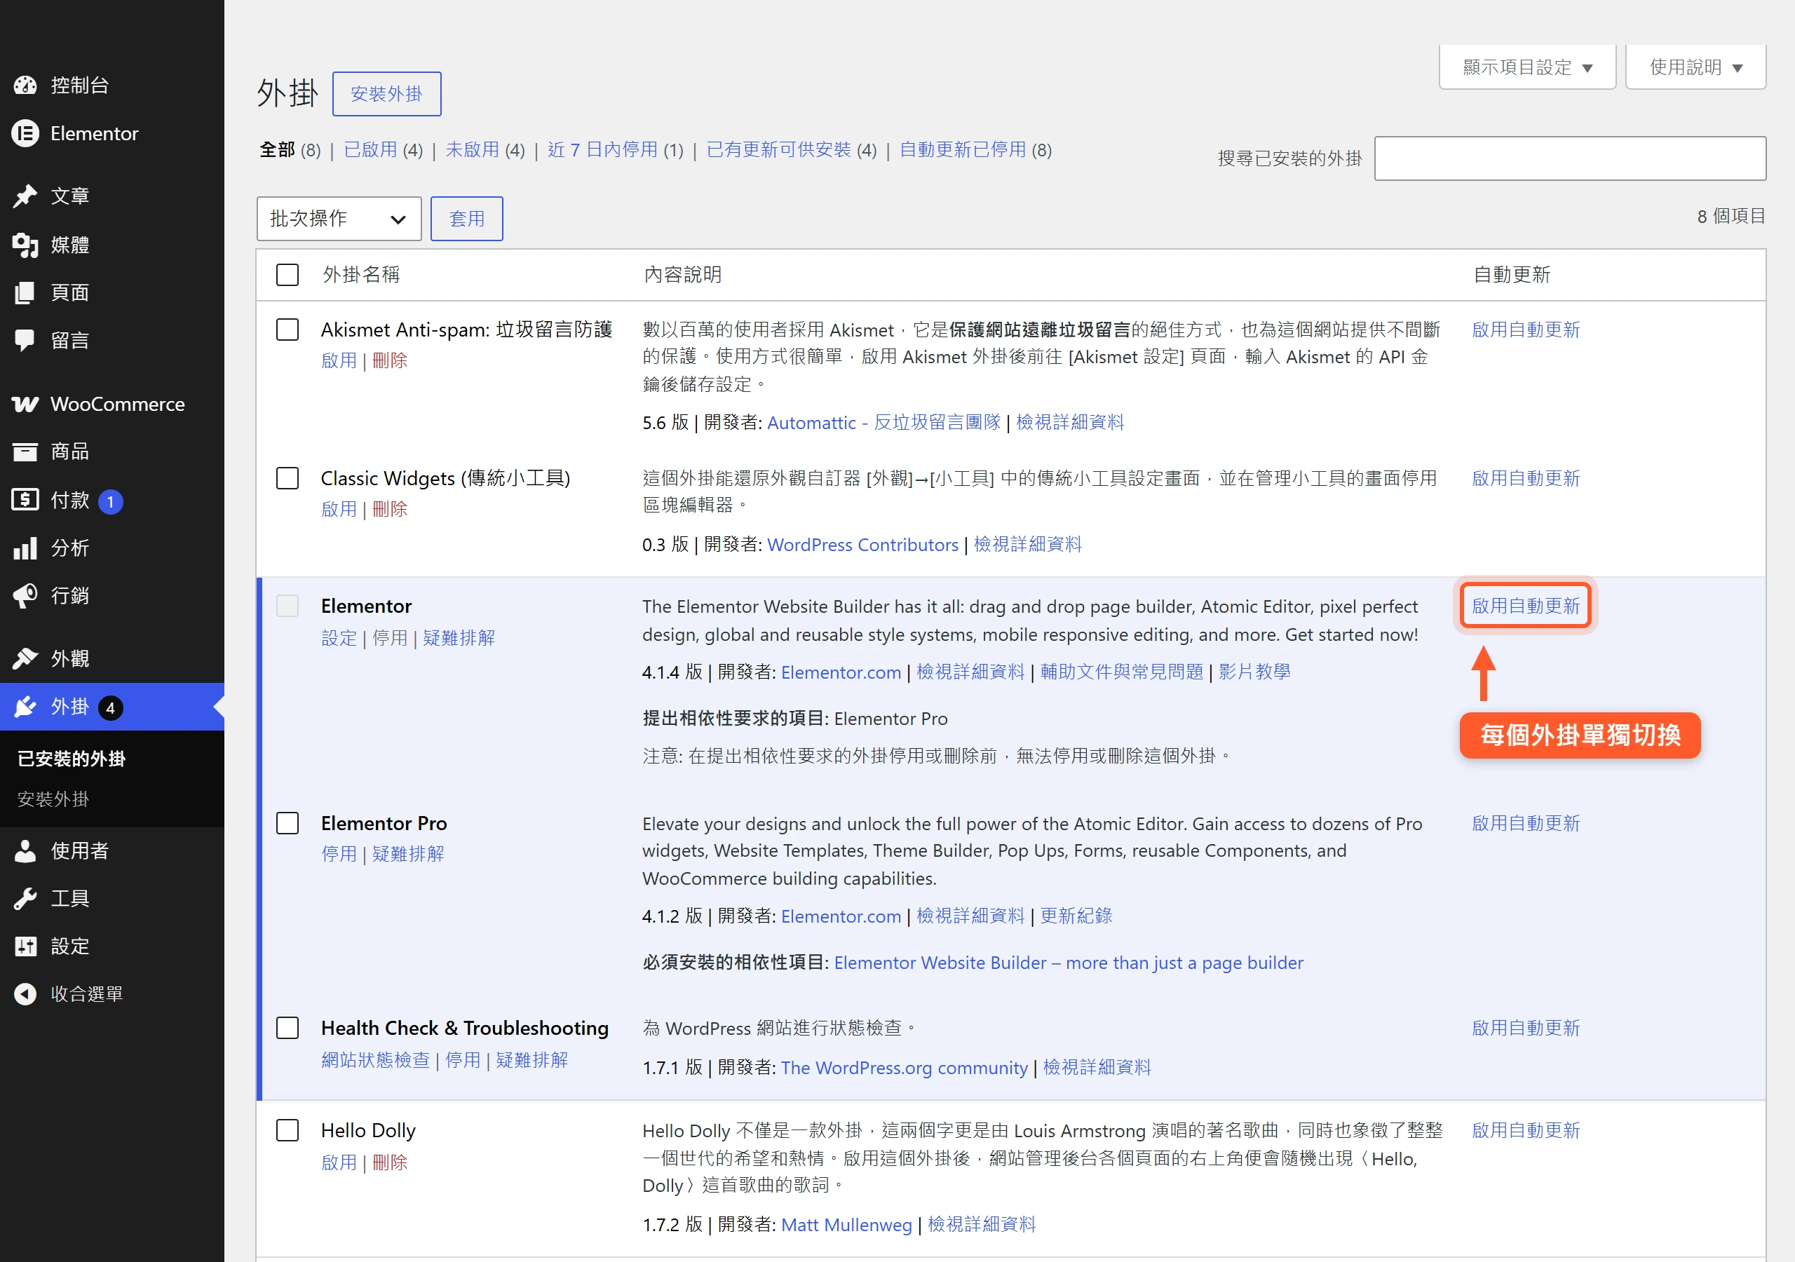
Task: Open 頁面 pages icon in sidebar
Action: [25, 292]
